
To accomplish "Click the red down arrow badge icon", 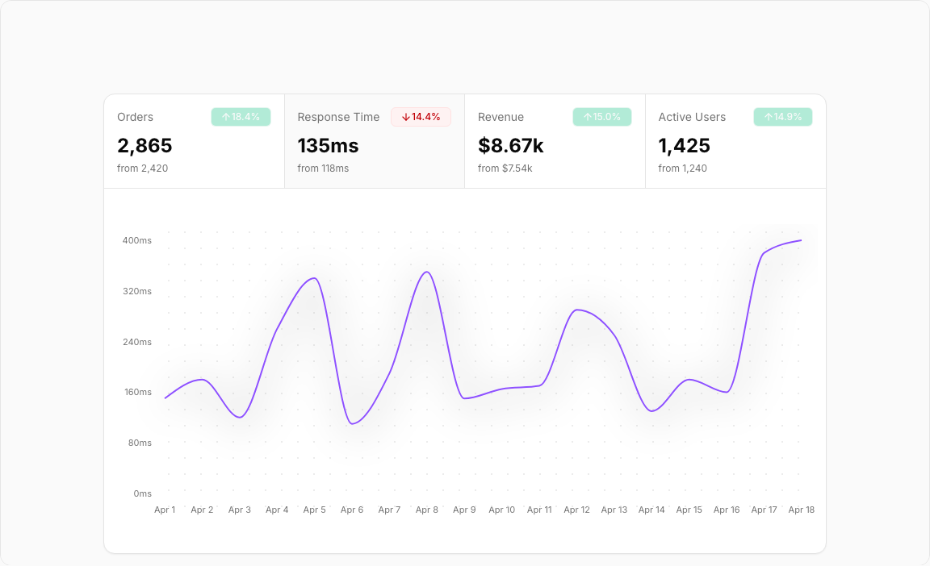I will [405, 117].
